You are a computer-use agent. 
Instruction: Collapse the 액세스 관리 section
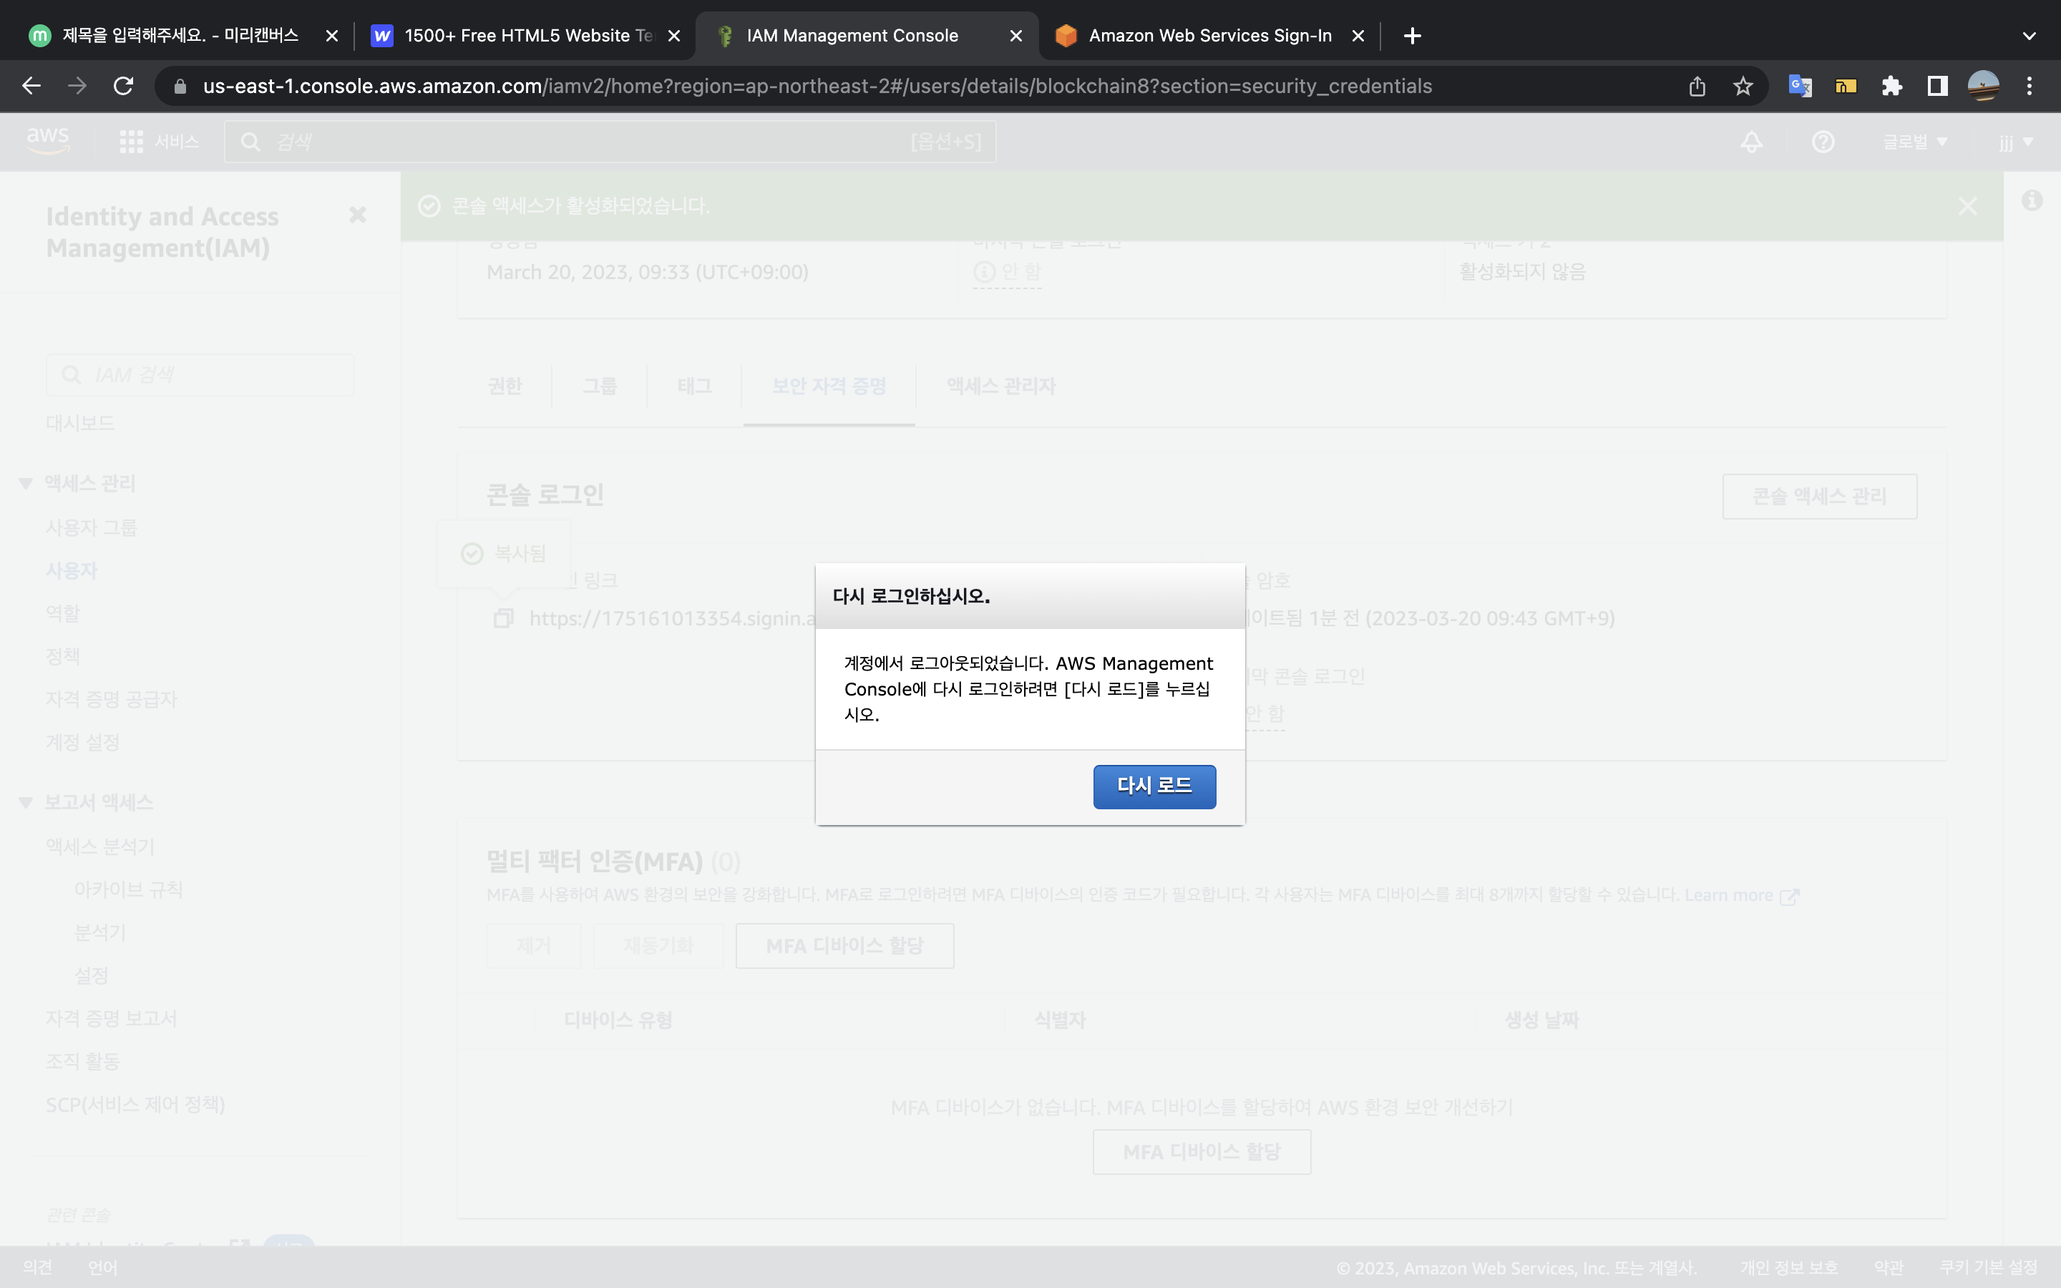tap(26, 484)
